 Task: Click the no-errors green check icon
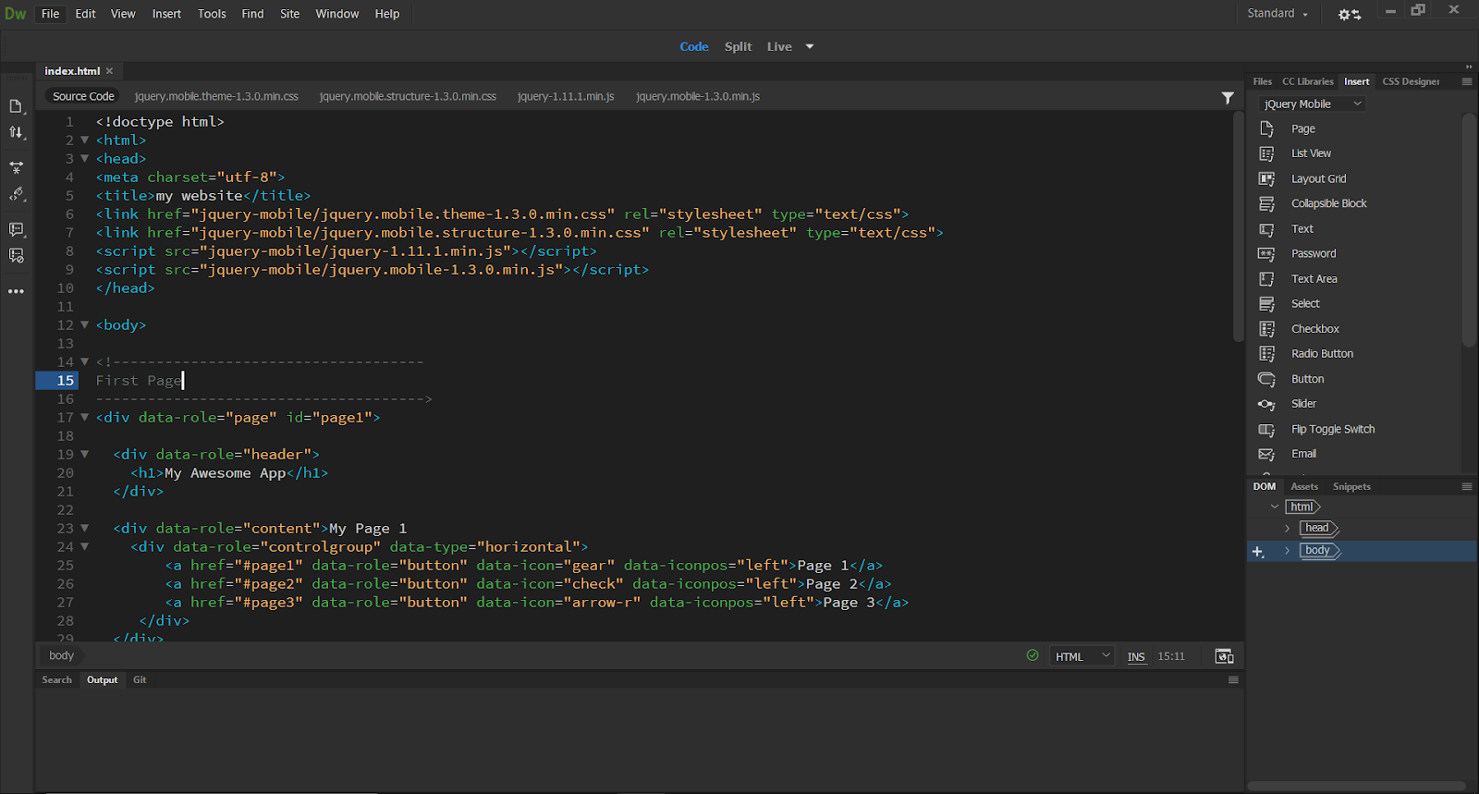[x=1033, y=655]
